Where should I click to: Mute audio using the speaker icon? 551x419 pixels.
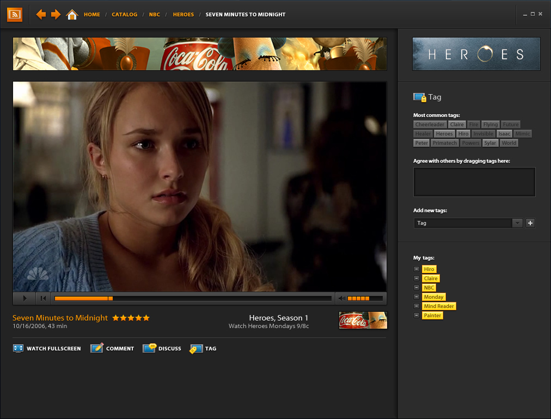[341, 298]
